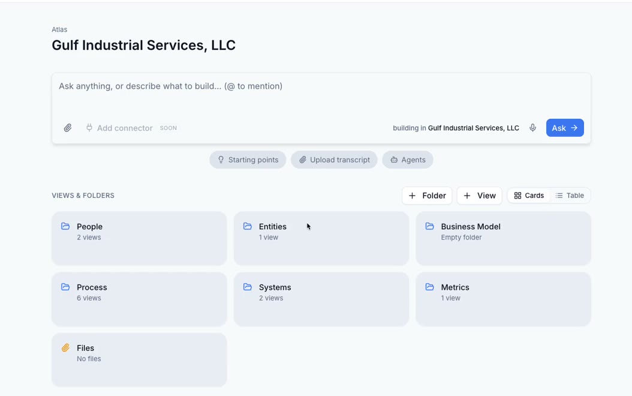Open the People folder card

pos(139,238)
